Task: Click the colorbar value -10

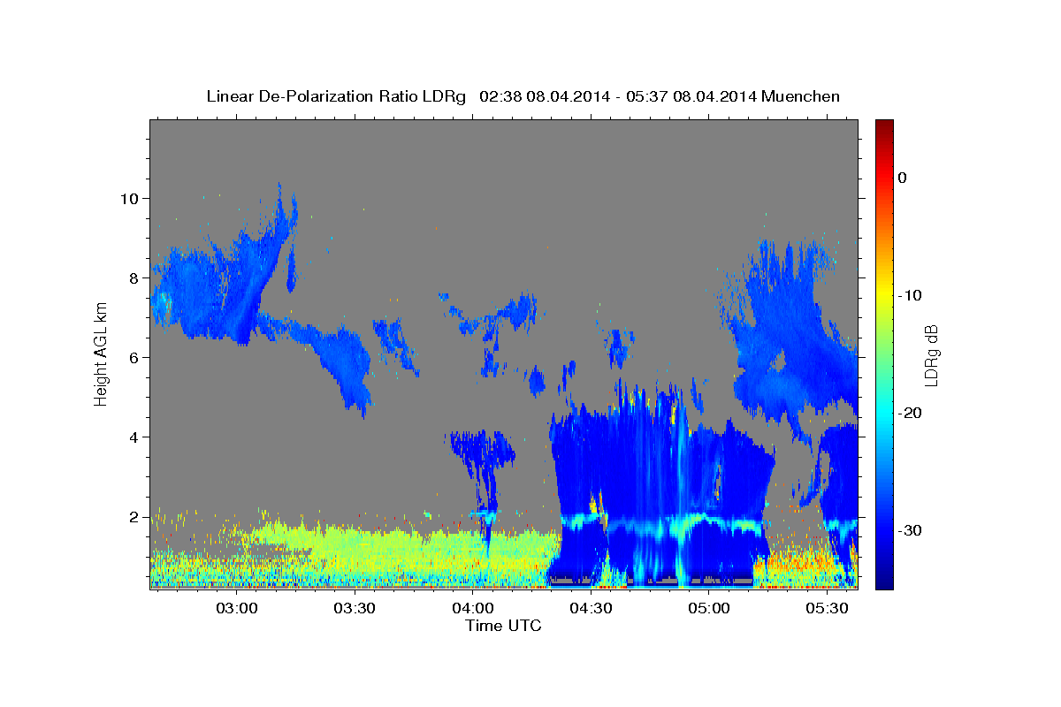Action: pos(911,295)
